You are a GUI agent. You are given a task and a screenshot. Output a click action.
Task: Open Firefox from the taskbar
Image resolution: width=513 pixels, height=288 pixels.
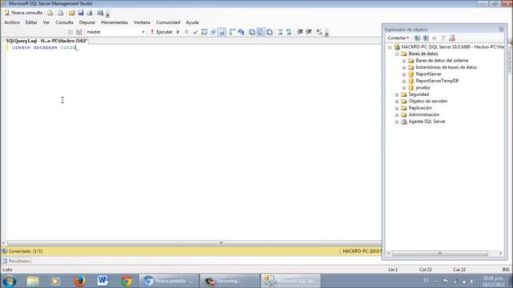click(79, 281)
